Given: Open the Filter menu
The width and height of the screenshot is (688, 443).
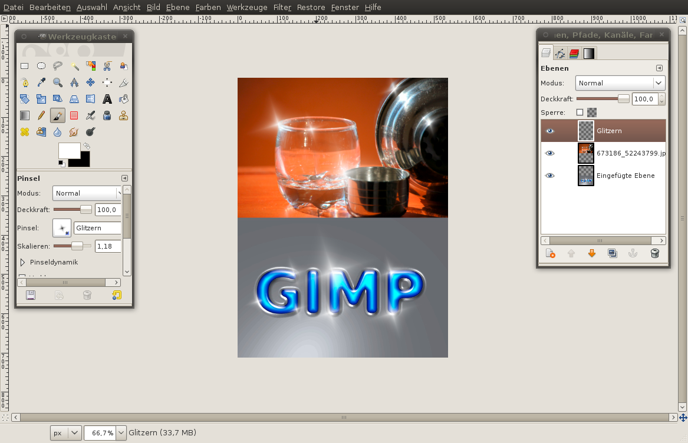Looking at the screenshot, I should [282, 8].
